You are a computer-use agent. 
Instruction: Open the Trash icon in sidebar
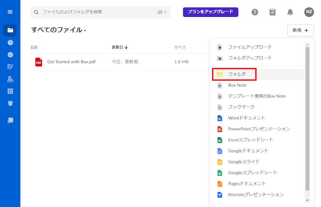[x=10, y=103]
